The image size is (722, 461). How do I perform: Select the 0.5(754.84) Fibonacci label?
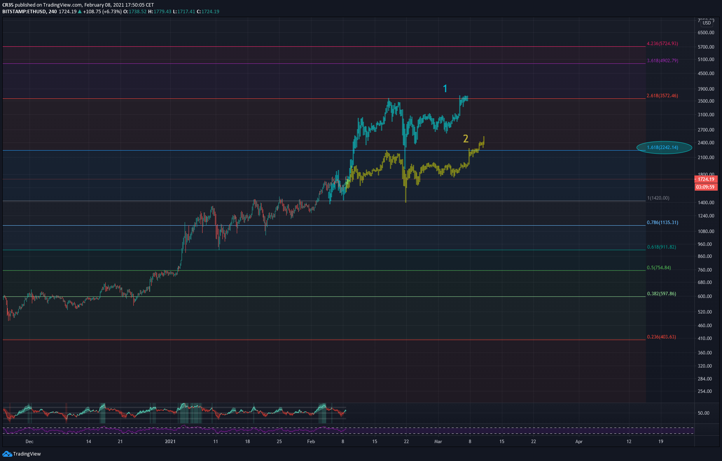pyautogui.click(x=659, y=268)
